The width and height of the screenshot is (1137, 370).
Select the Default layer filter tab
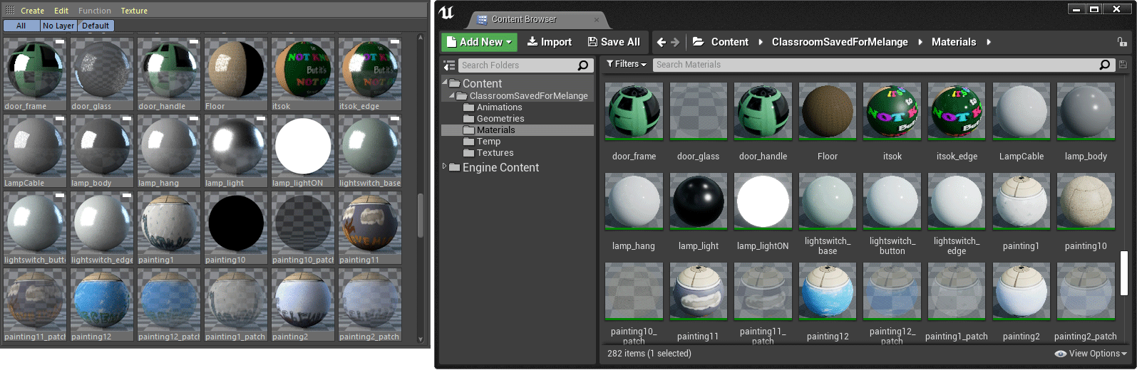[x=96, y=26]
